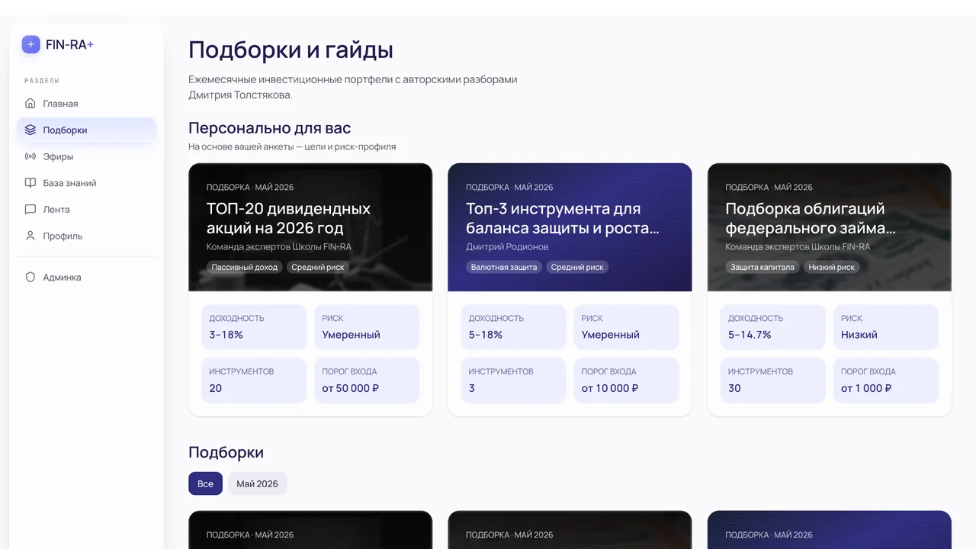
Task: Click the от 50 000 ₽ entry threshold
Action: 351,388
